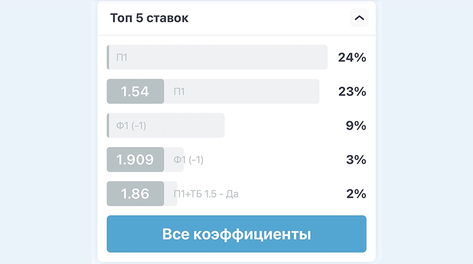Click the 24% share value
Viewport: 473px width, 264px height.
(352, 57)
